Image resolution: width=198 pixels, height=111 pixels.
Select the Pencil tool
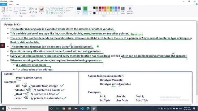(30, 9)
